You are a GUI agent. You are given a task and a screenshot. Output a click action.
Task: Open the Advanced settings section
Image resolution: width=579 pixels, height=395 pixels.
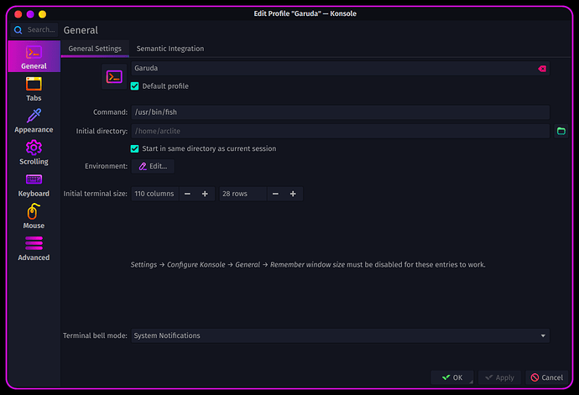(34, 248)
